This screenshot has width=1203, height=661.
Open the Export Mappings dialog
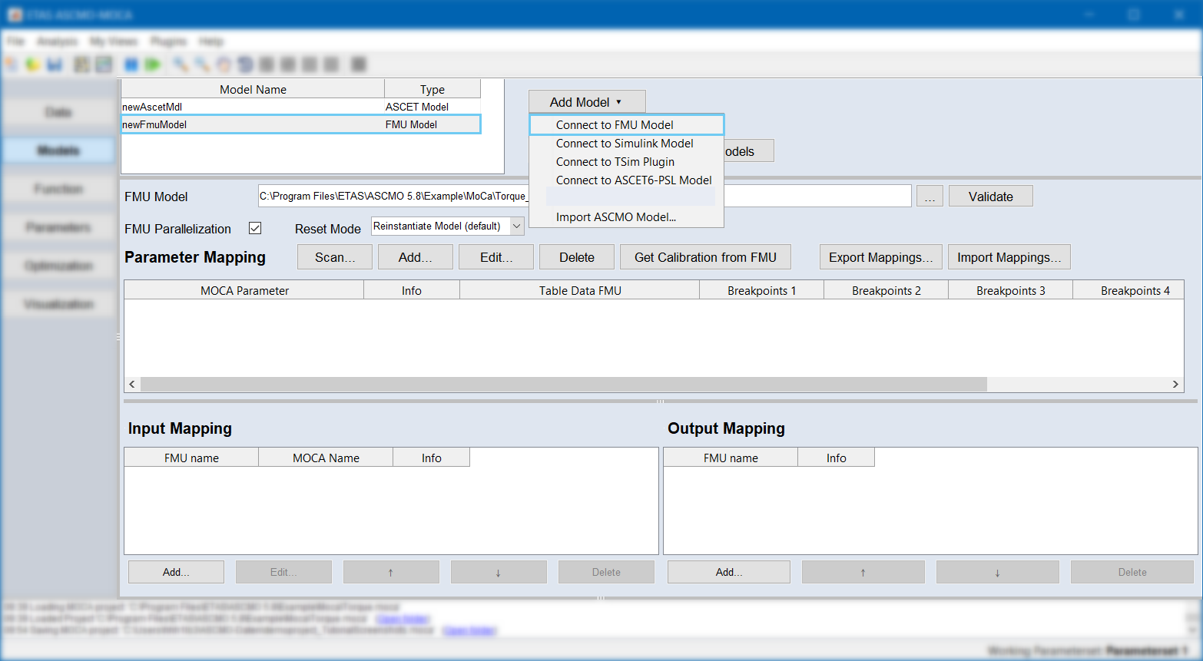pos(880,257)
